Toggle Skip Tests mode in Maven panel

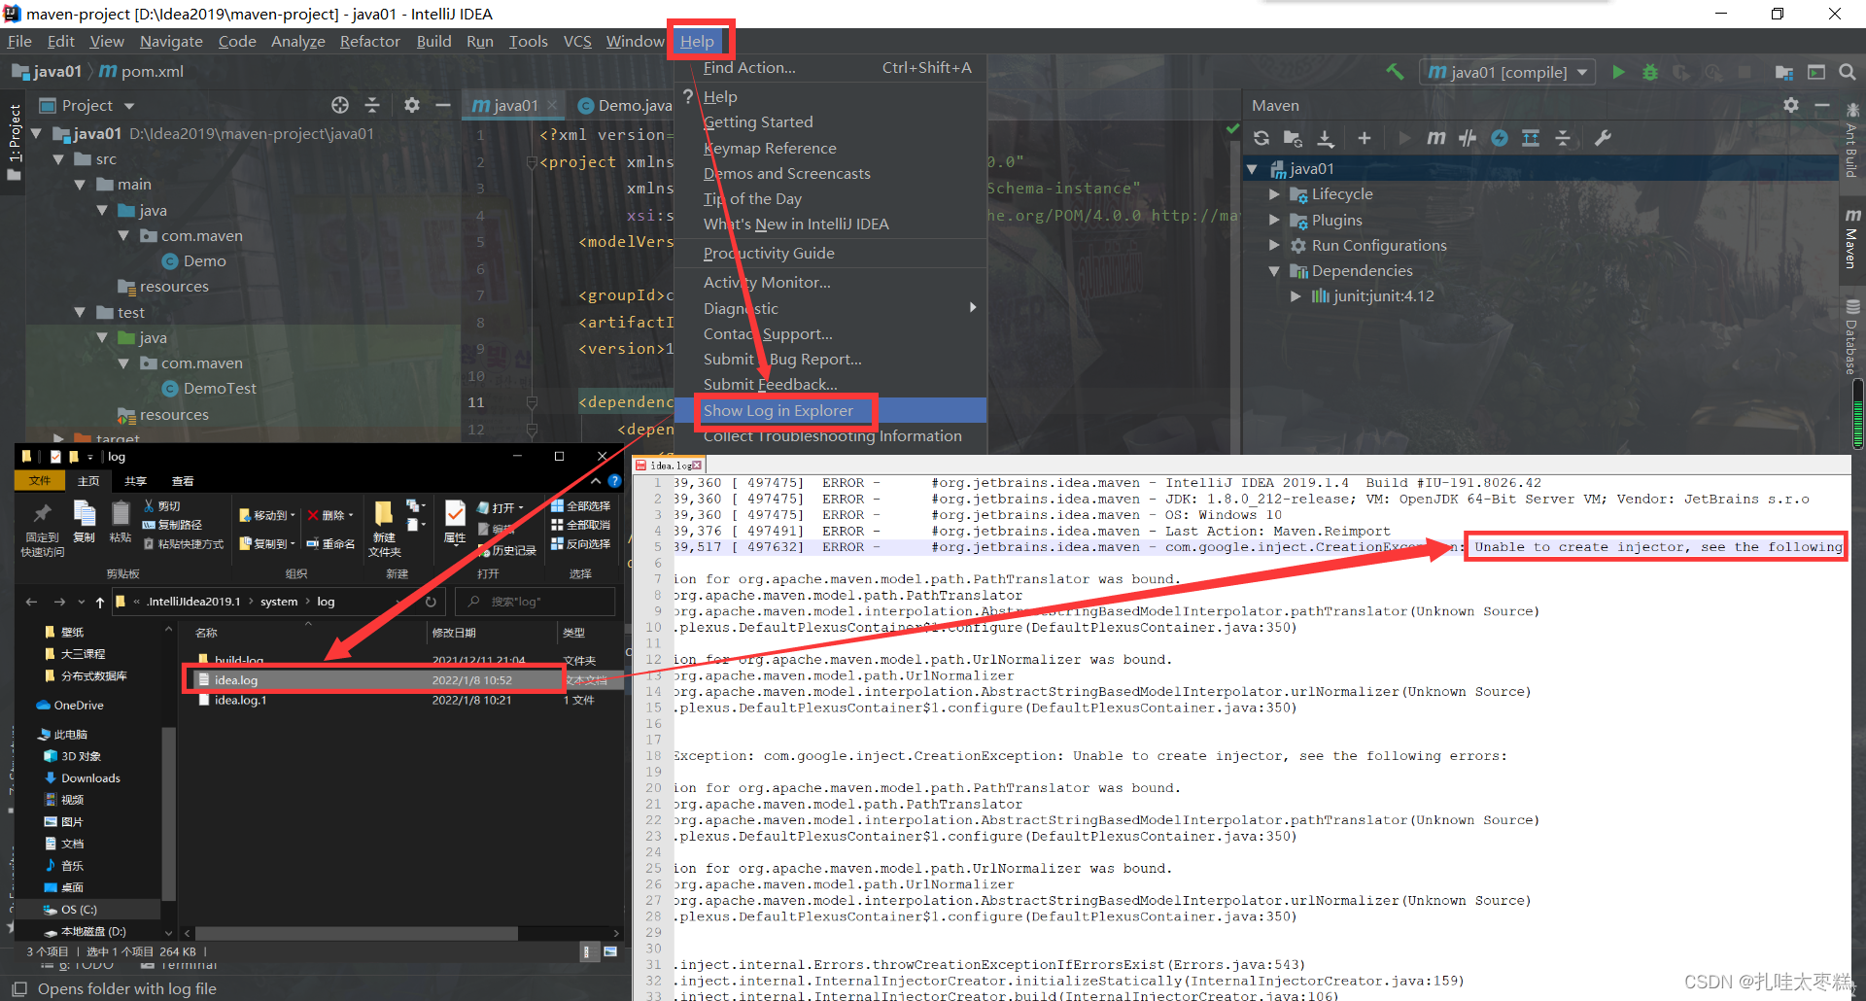click(1468, 138)
